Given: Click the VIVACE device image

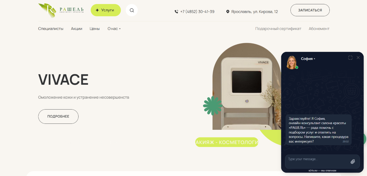Looking at the screenshot, I should coord(247,86).
